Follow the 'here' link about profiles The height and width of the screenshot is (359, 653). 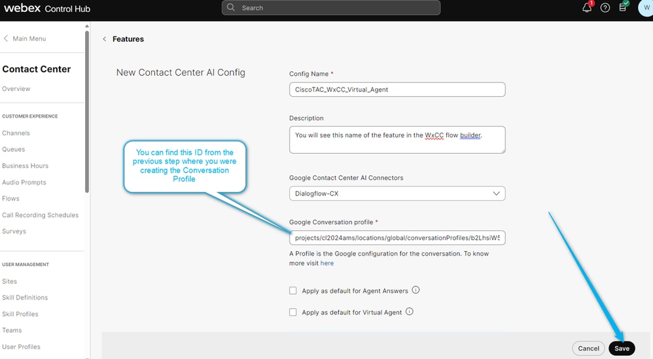tap(327, 264)
